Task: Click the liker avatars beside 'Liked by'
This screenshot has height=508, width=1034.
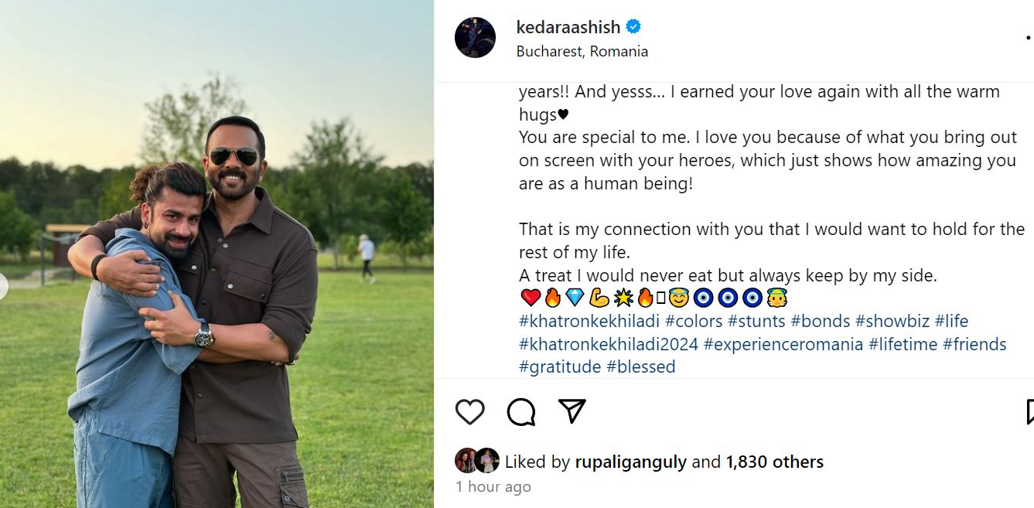Action: pos(476,461)
